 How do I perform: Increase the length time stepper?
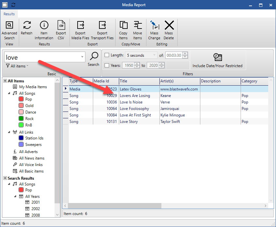pyautogui.click(x=185, y=54)
